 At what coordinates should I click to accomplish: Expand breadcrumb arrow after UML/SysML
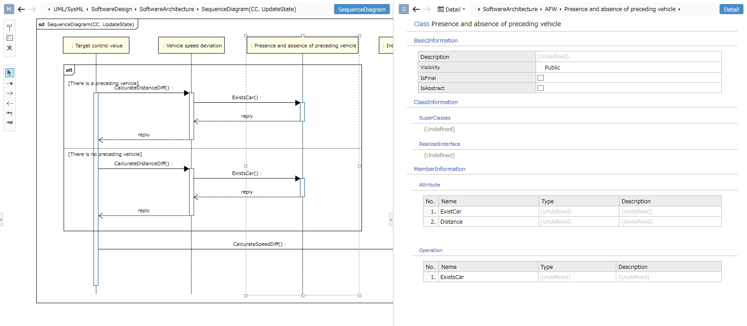coord(87,9)
